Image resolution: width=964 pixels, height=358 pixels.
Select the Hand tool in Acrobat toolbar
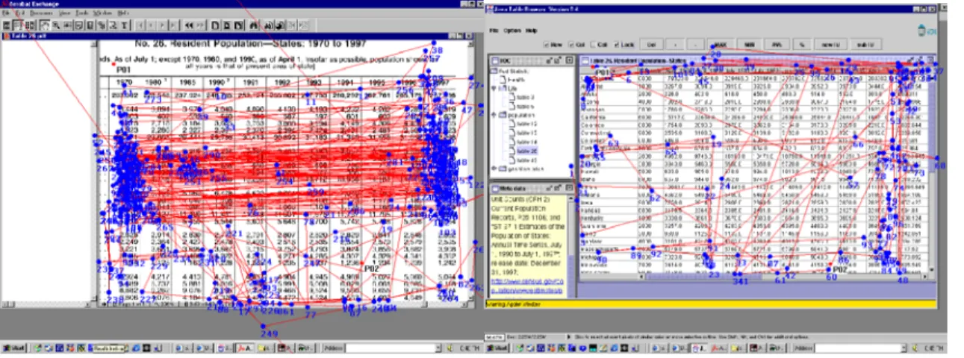coord(45,25)
